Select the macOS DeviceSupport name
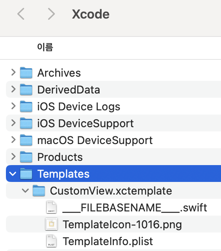The height and width of the screenshot is (251, 221). coord(95,140)
